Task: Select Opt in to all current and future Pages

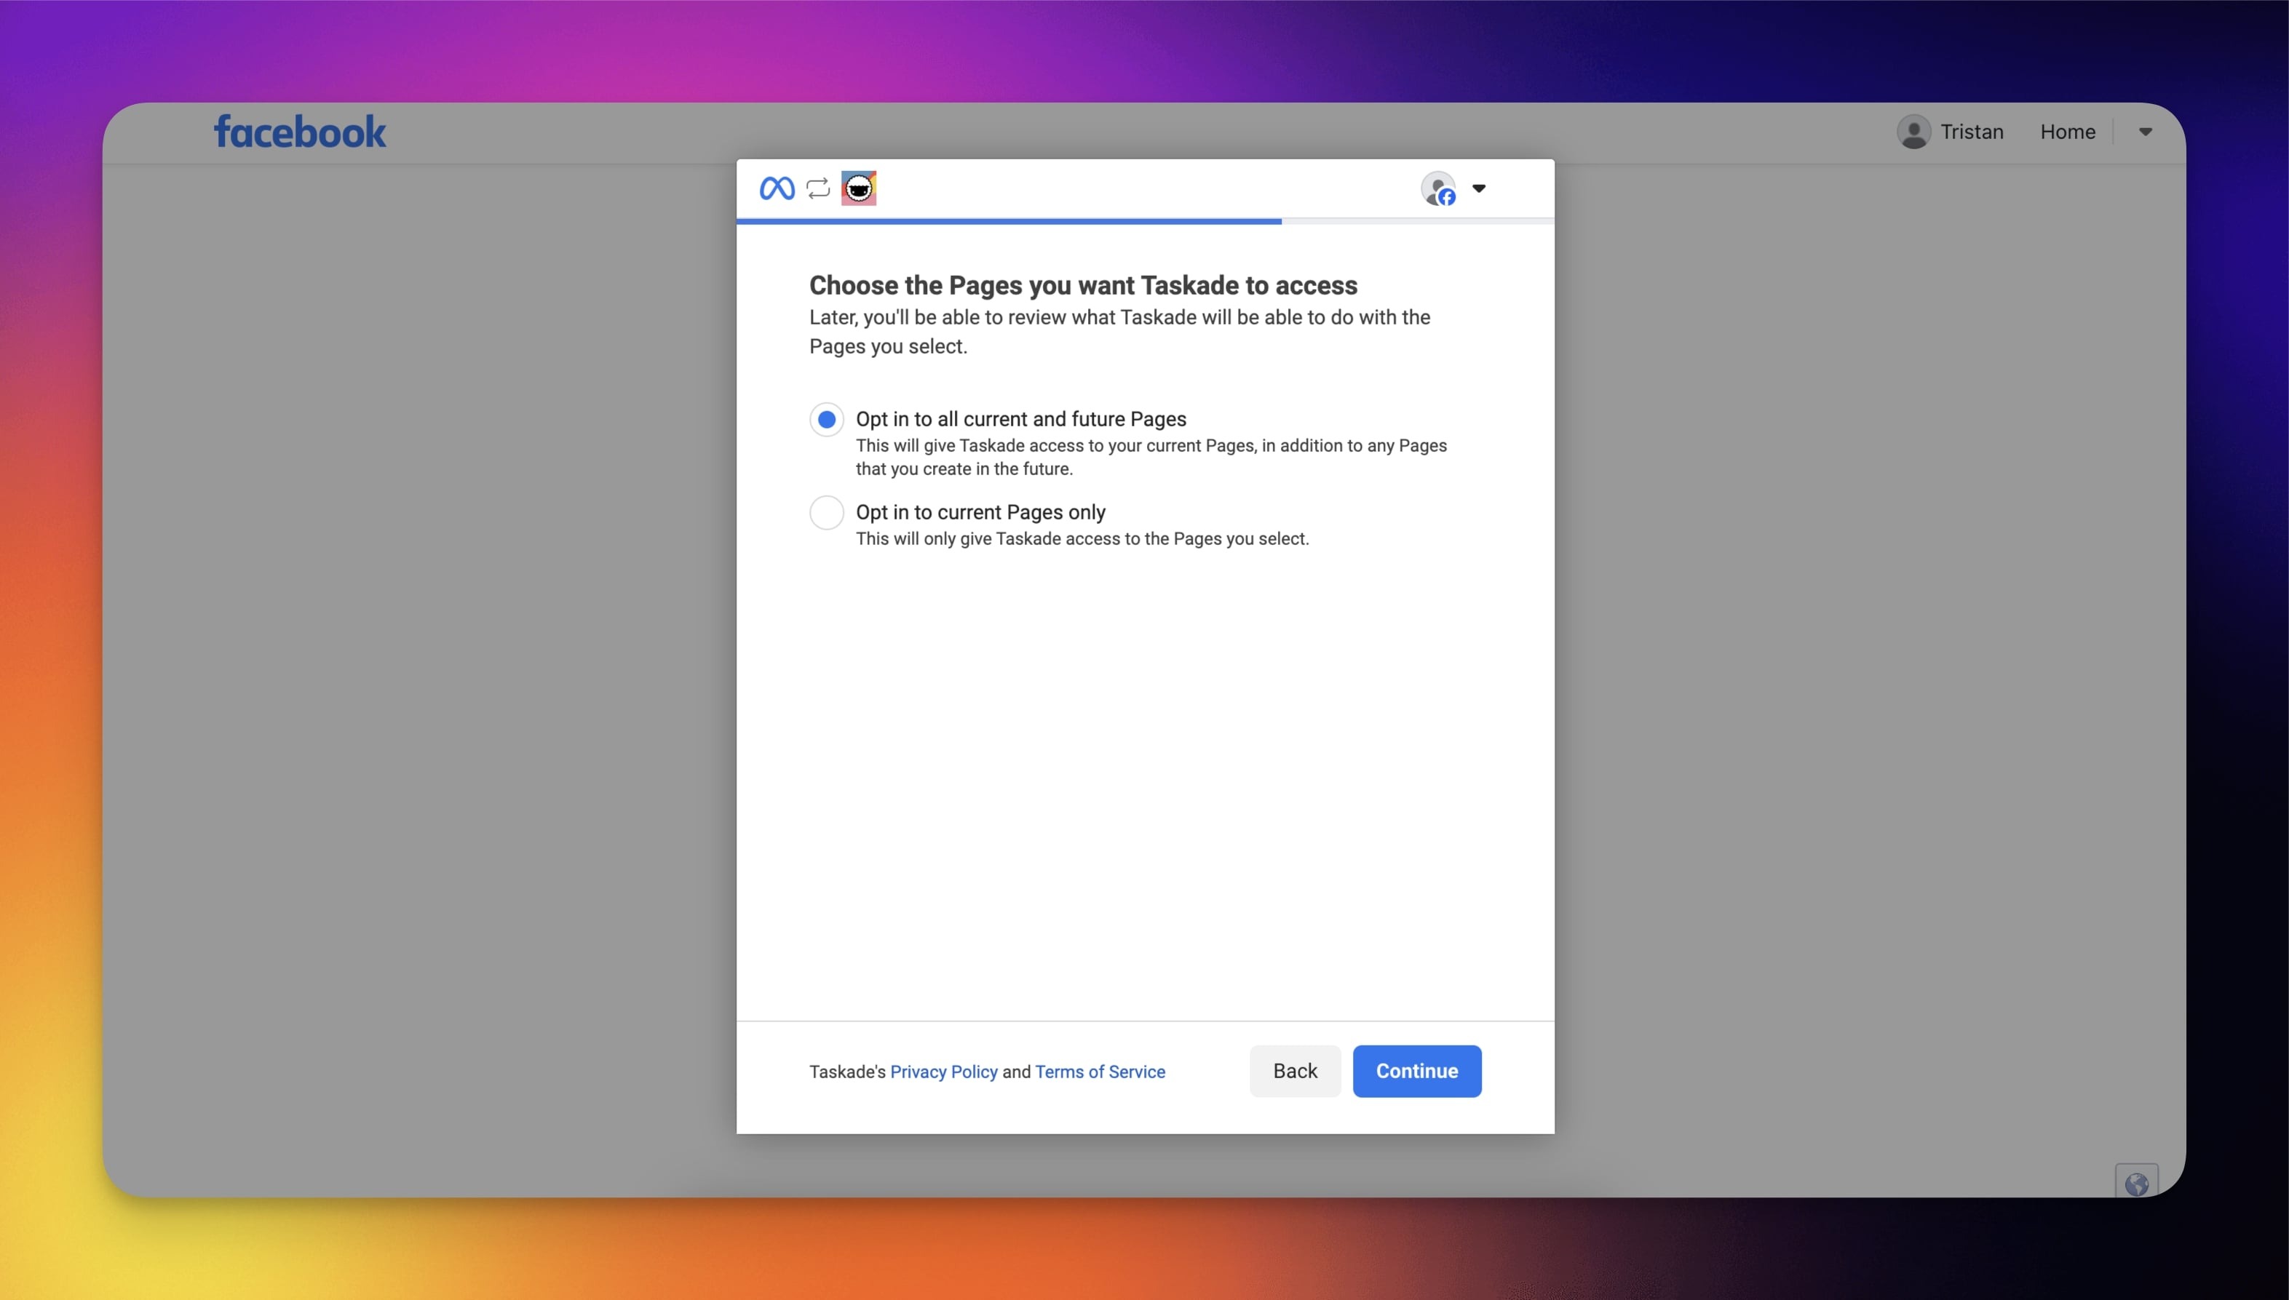Action: (826, 419)
